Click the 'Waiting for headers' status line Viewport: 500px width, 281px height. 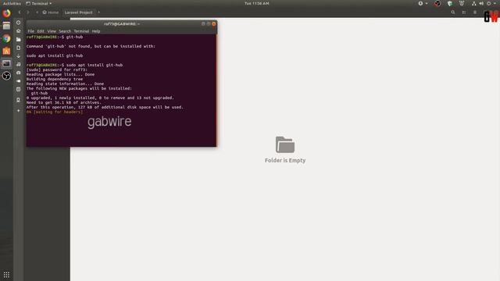click(x=55, y=112)
